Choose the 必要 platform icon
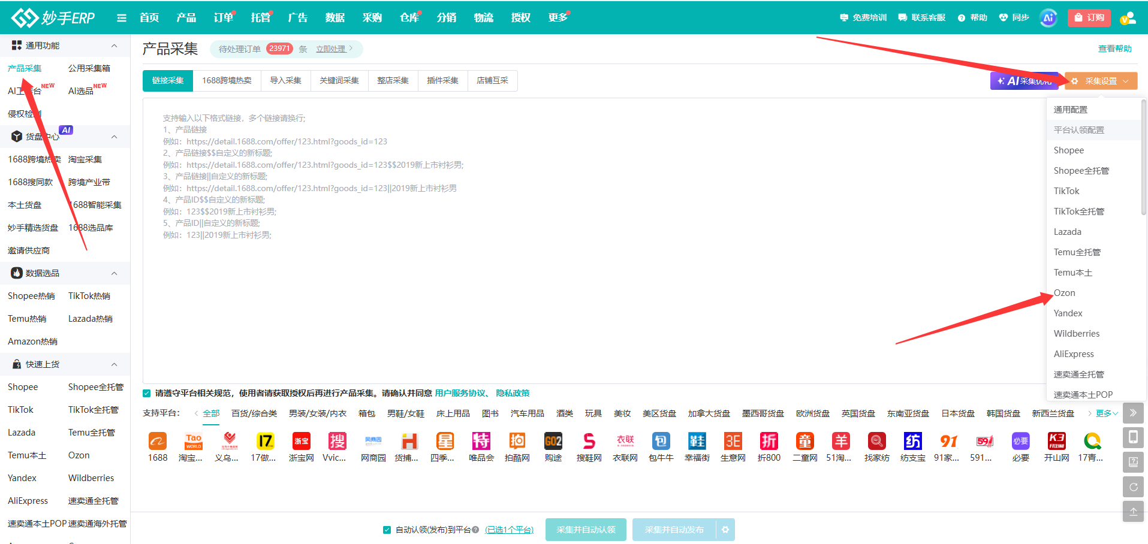1148x544 pixels. [x=1020, y=442]
